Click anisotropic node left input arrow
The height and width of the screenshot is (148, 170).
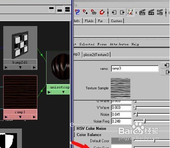[49, 92]
